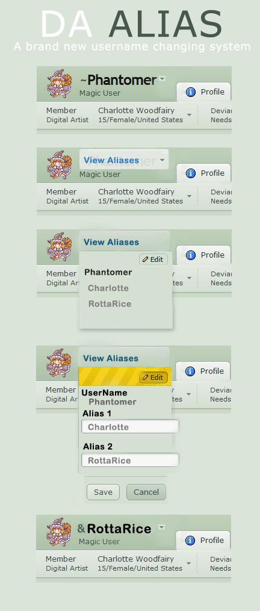Select the RottaRice alias in the list
The image size is (260, 611).
110,304
